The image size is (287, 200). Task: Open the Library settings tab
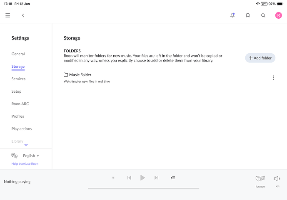pos(17,141)
